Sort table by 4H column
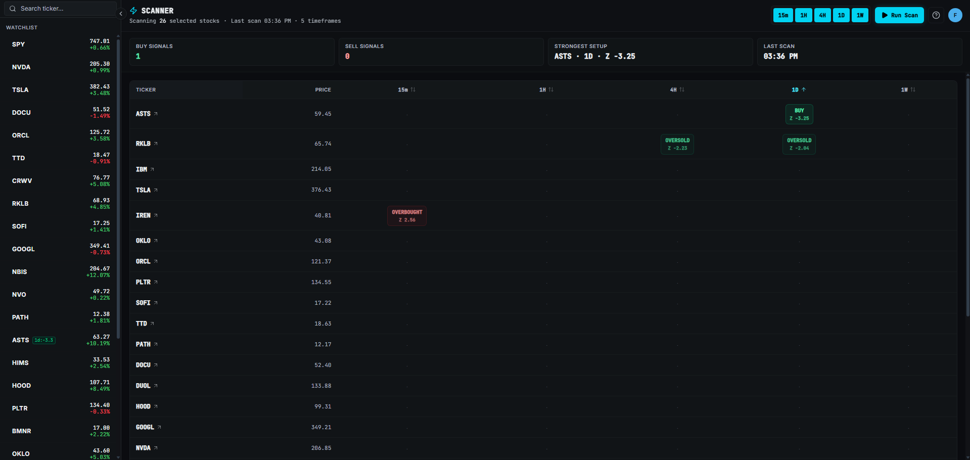Viewport: 970px width, 460px height. click(x=677, y=89)
